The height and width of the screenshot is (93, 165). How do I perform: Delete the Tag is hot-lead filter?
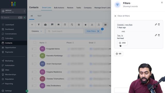[159, 35]
